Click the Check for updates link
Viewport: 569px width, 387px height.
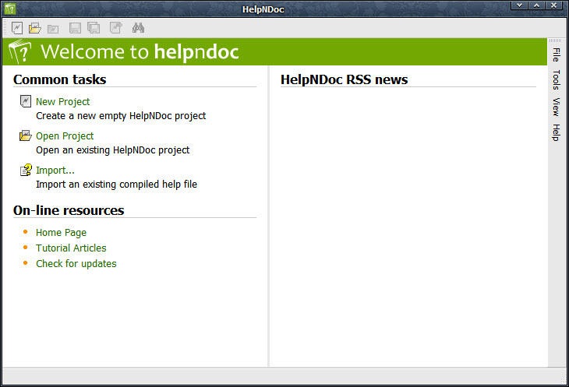pos(76,263)
